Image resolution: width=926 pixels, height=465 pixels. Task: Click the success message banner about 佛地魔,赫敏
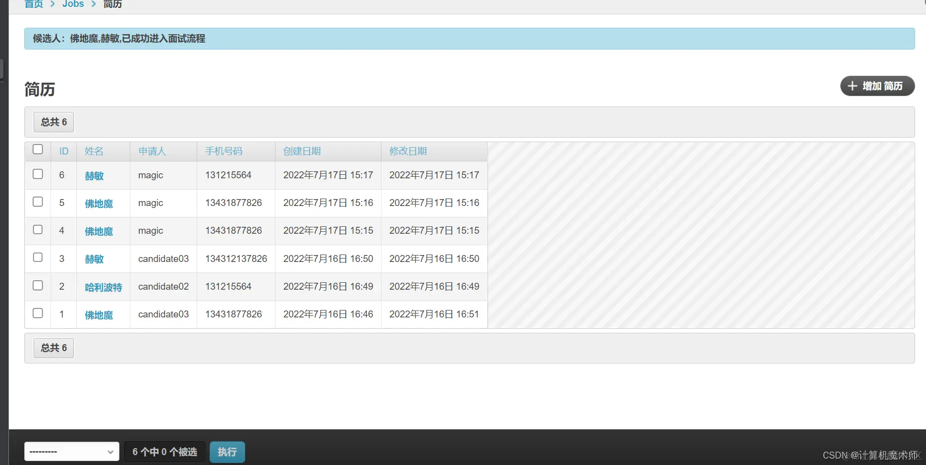(x=469, y=39)
